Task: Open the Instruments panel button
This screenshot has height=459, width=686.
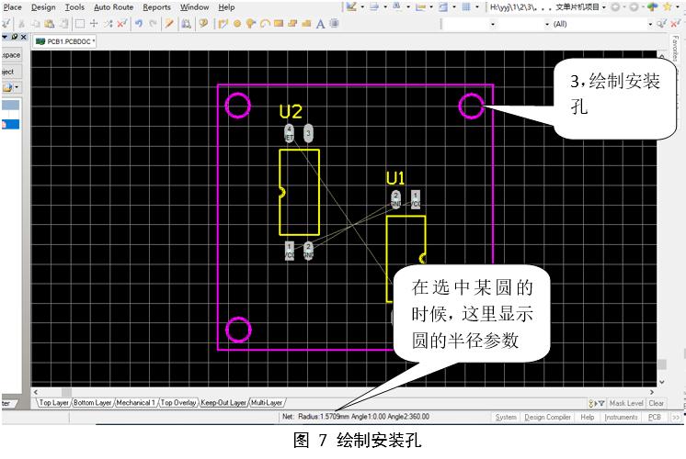Action: pos(622,418)
